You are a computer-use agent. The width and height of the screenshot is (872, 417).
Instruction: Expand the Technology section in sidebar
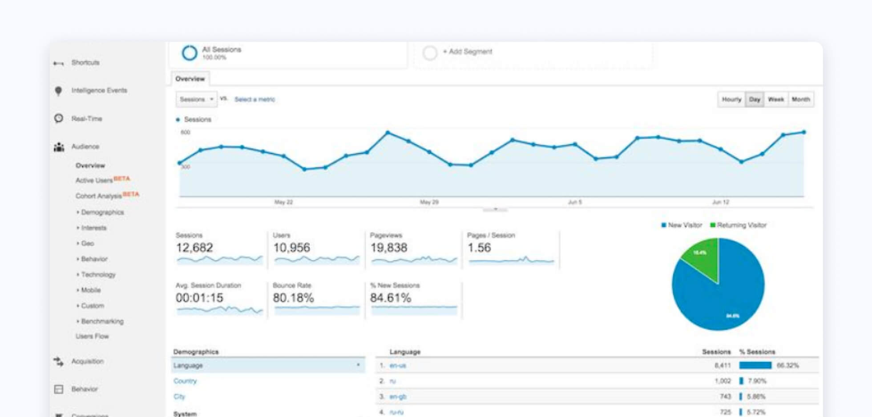(98, 275)
